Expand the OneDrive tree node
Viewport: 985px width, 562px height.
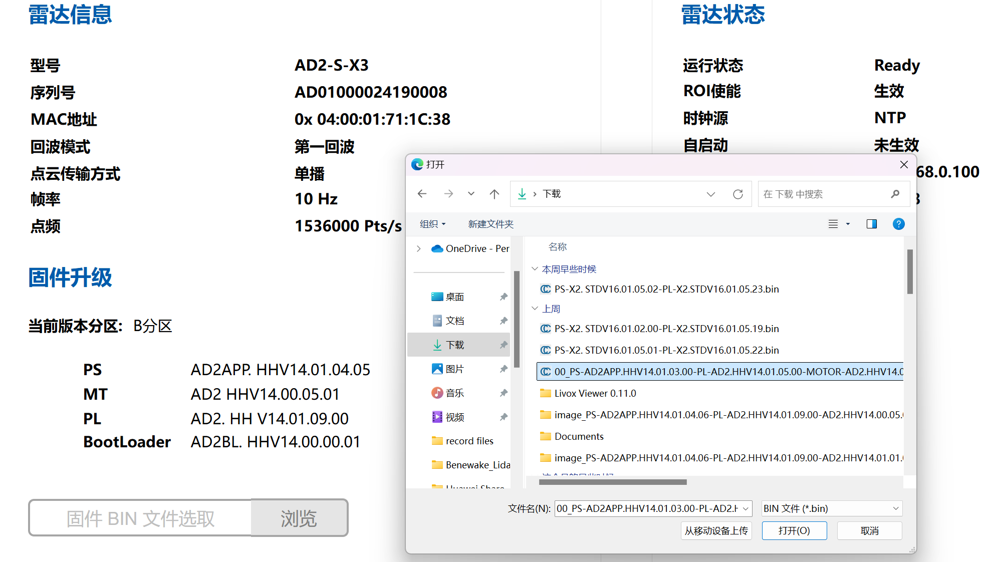tap(419, 248)
